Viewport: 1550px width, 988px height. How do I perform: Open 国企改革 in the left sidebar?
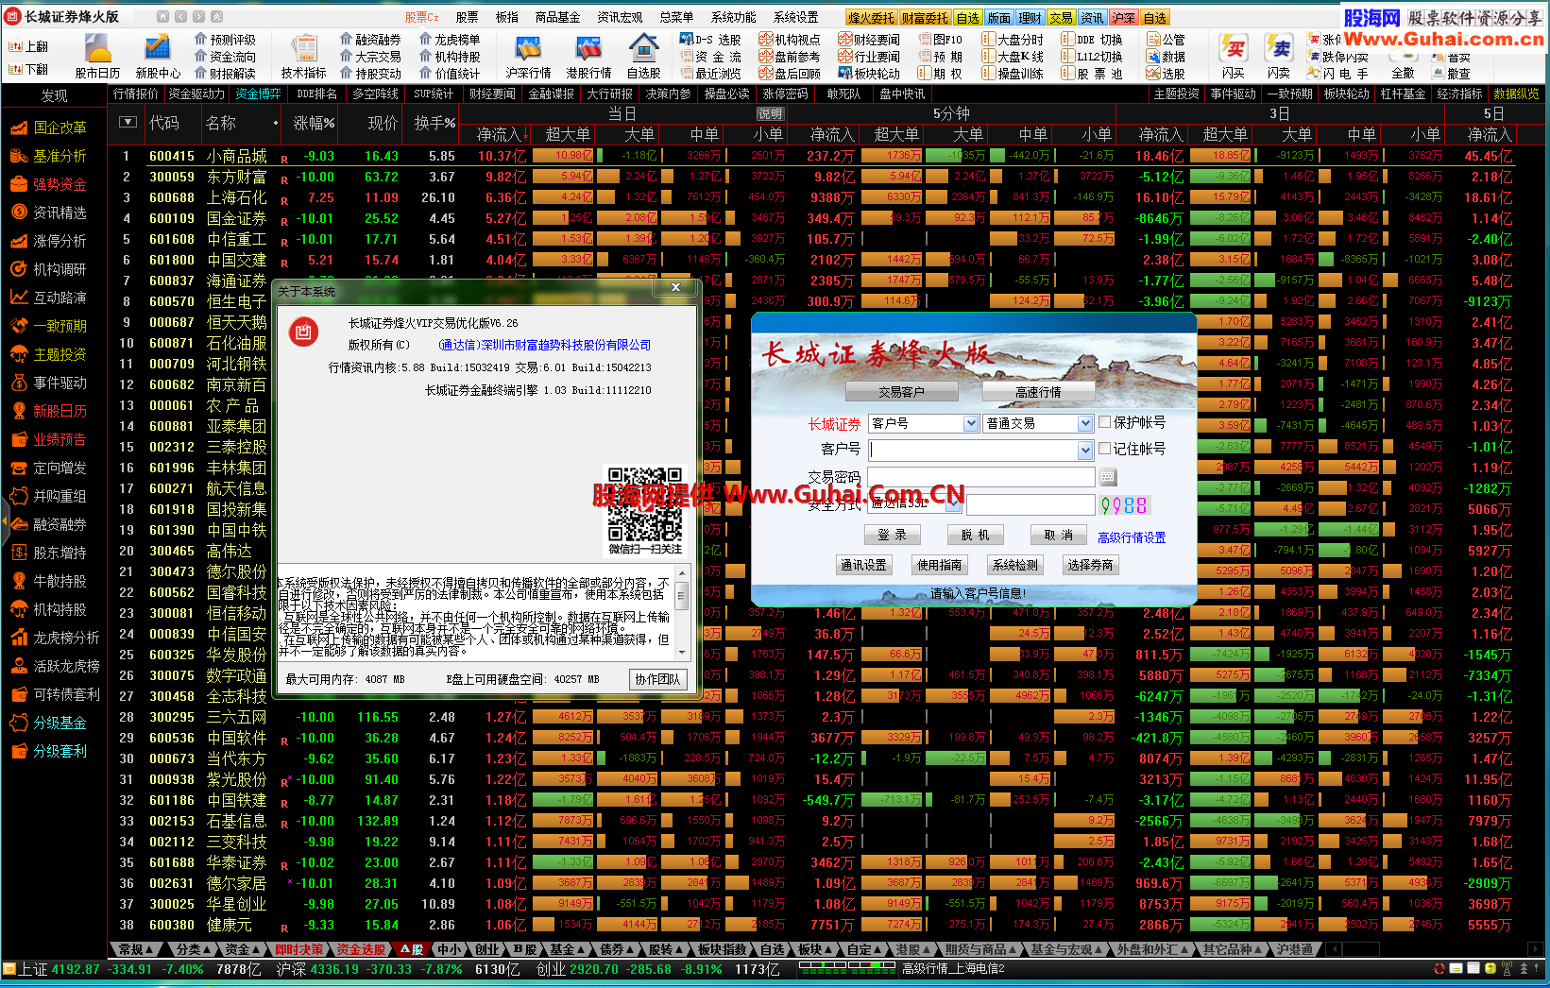(x=49, y=128)
